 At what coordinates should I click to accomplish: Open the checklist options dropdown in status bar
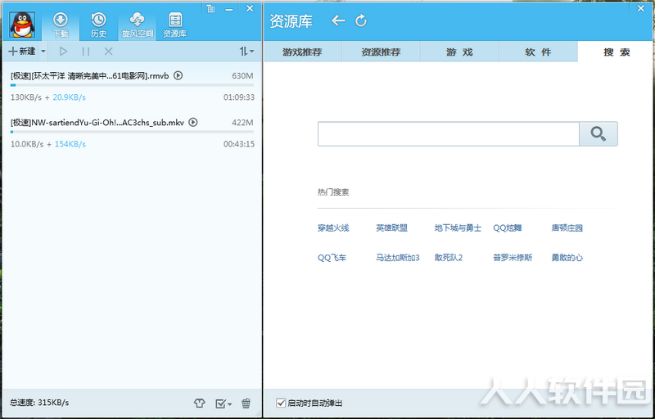tap(224, 403)
